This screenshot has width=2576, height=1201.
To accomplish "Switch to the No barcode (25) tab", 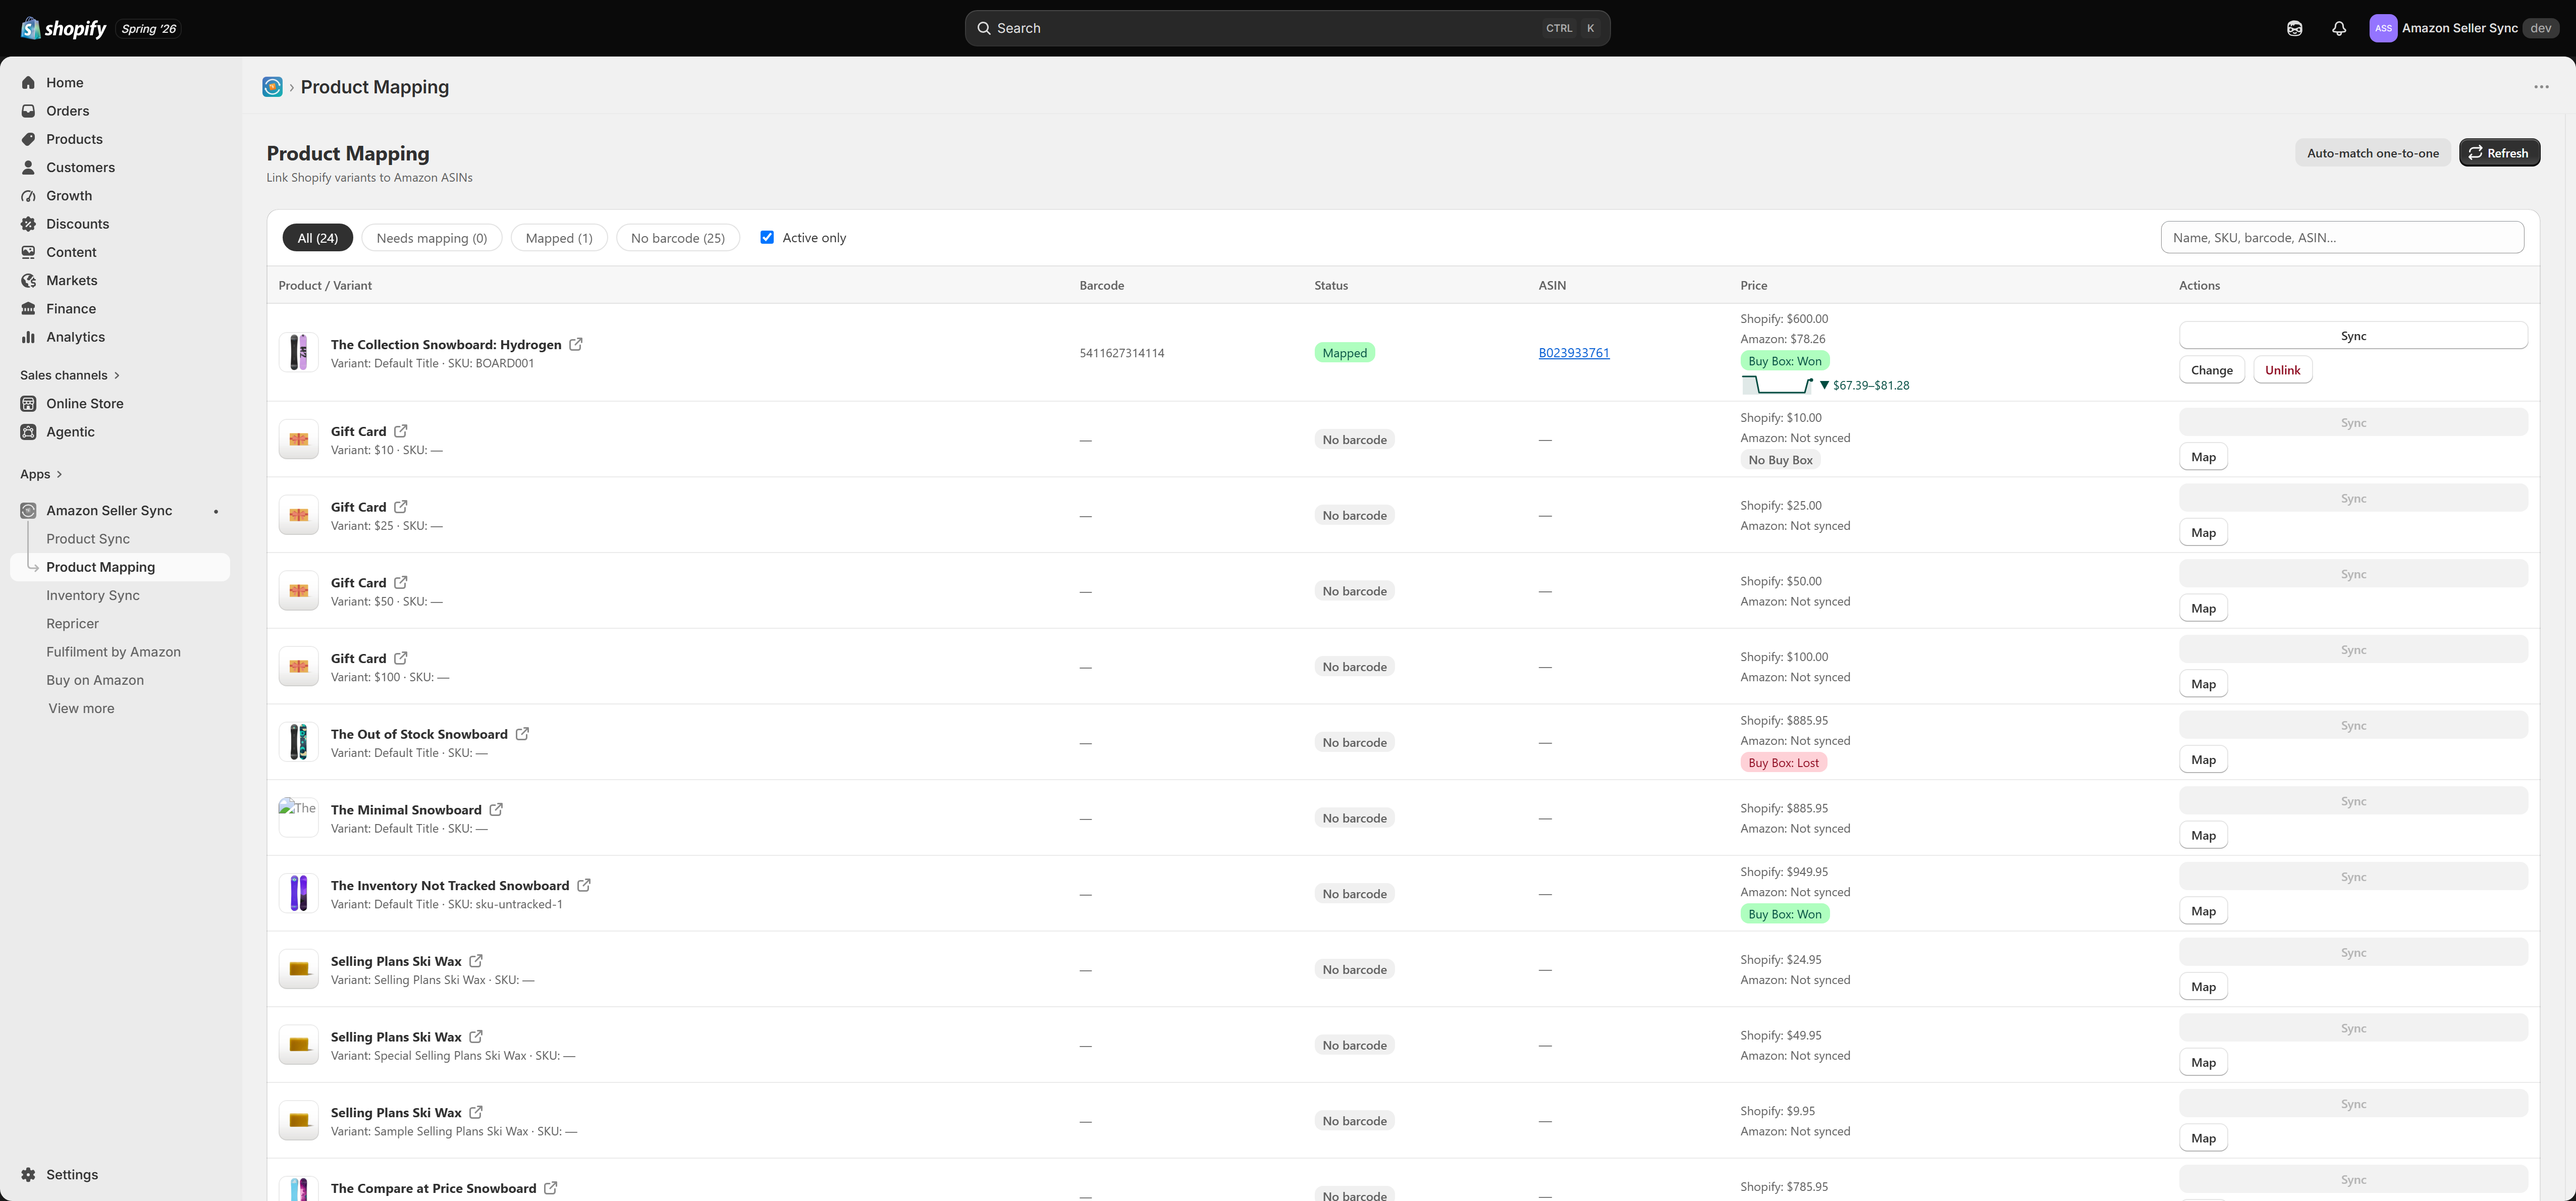I will [x=678, y=238].
